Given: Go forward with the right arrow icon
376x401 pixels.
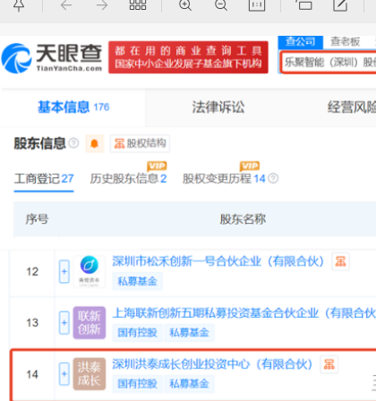Looking at the screenshot, I should click(102, 5).
